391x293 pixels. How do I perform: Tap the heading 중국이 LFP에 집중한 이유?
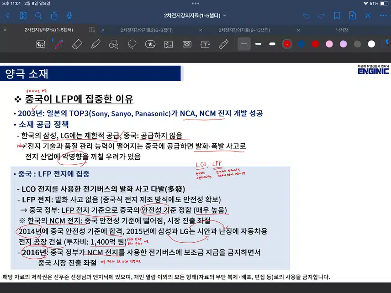coord(79,99)
